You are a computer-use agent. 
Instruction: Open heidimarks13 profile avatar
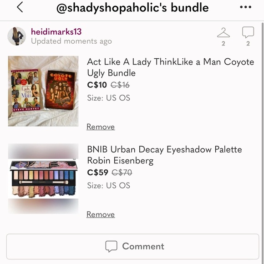click(17, 36)
